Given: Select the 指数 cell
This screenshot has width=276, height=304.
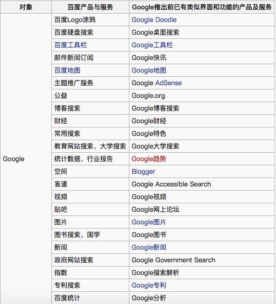Looking at the screenshot, I should (x=90, y=273).
